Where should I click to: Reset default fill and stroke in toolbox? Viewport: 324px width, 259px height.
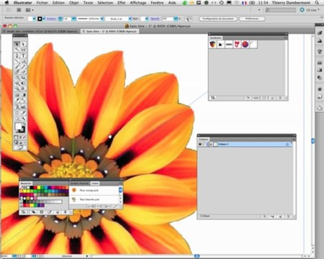click(16, 132)
